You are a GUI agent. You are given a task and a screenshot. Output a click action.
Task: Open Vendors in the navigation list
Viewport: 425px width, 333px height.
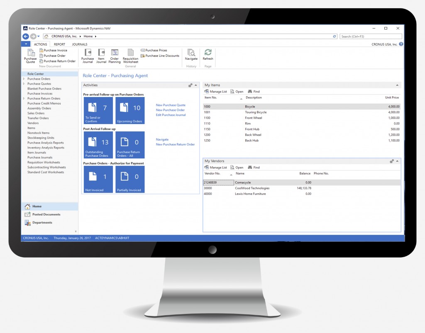33,123
